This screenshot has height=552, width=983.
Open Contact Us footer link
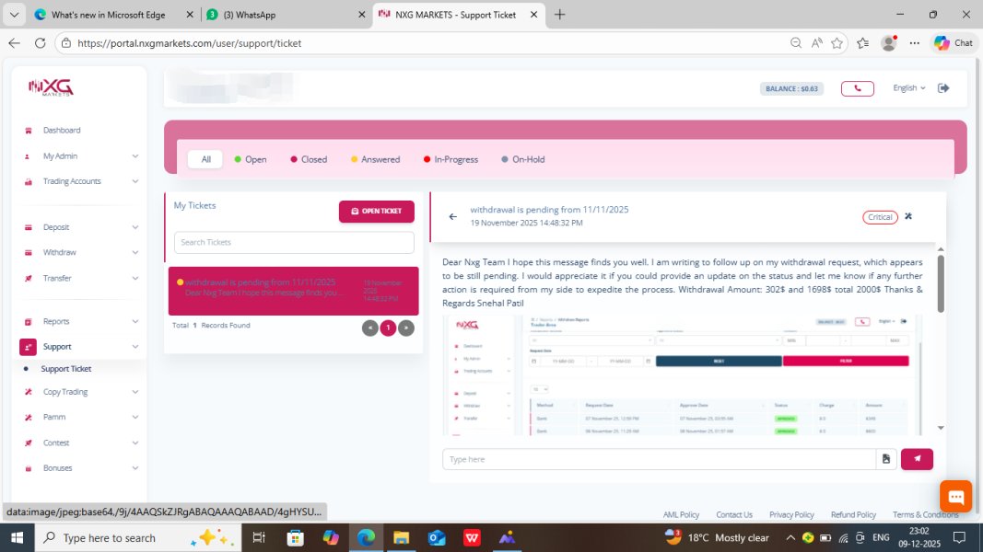734,514
